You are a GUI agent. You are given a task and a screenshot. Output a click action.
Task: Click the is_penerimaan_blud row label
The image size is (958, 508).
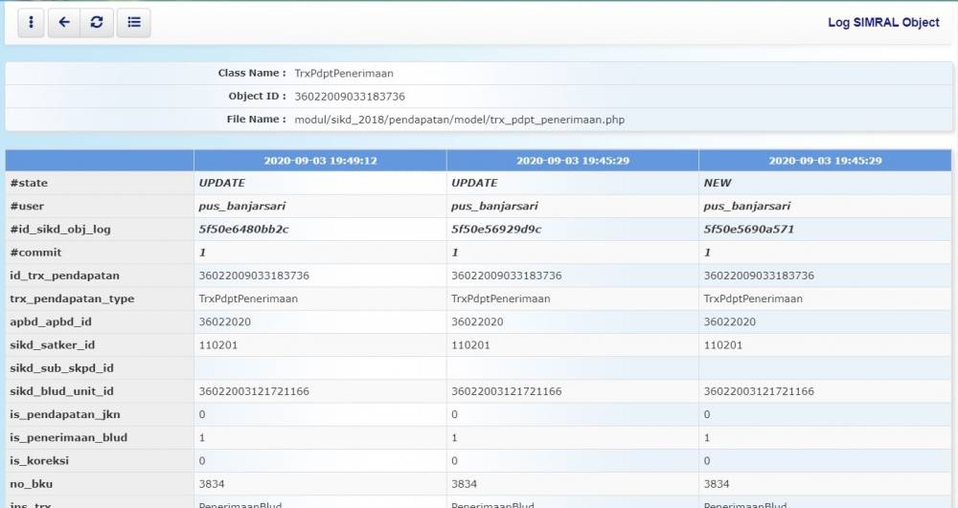point(68,437)
